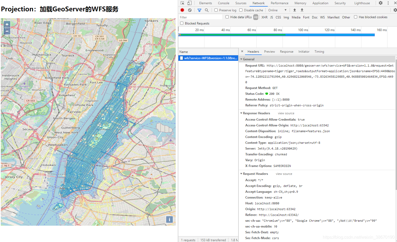This screenshot has height=242, width=397.
Task: Open the Preview tab for the request
Action: coord(269,51)
